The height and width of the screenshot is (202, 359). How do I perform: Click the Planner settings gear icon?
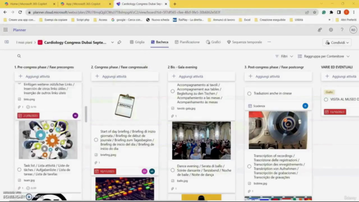tap(331, 30)
